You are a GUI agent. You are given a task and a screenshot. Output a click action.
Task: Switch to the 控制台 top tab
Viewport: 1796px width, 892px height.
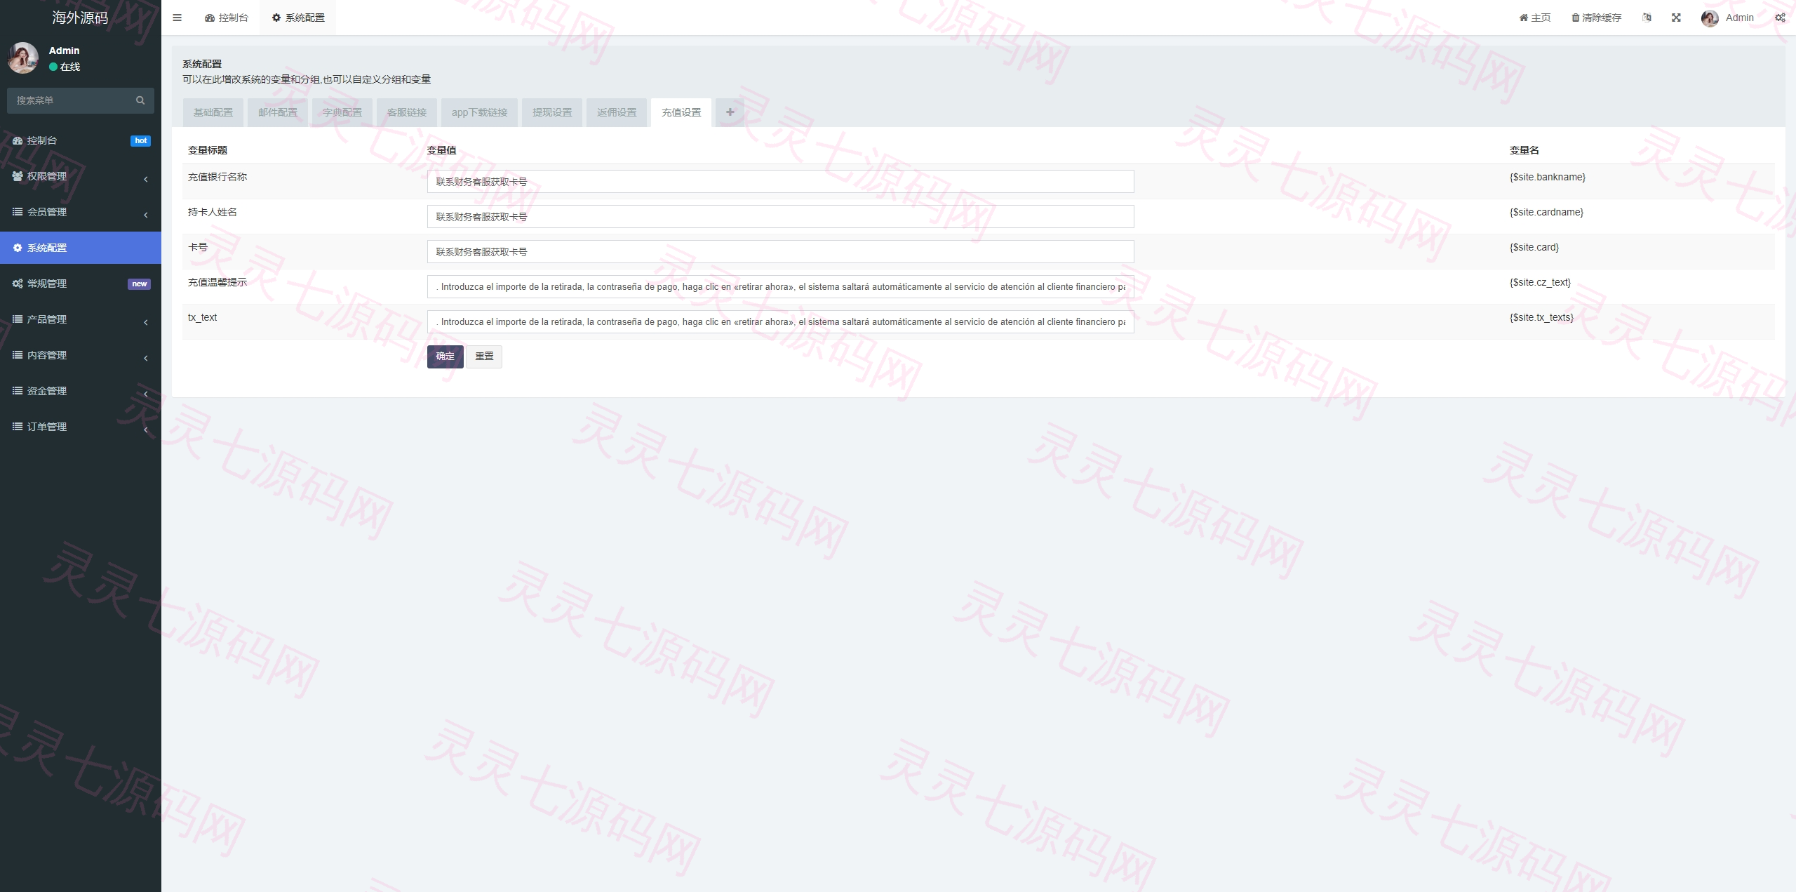click(226, 18)
